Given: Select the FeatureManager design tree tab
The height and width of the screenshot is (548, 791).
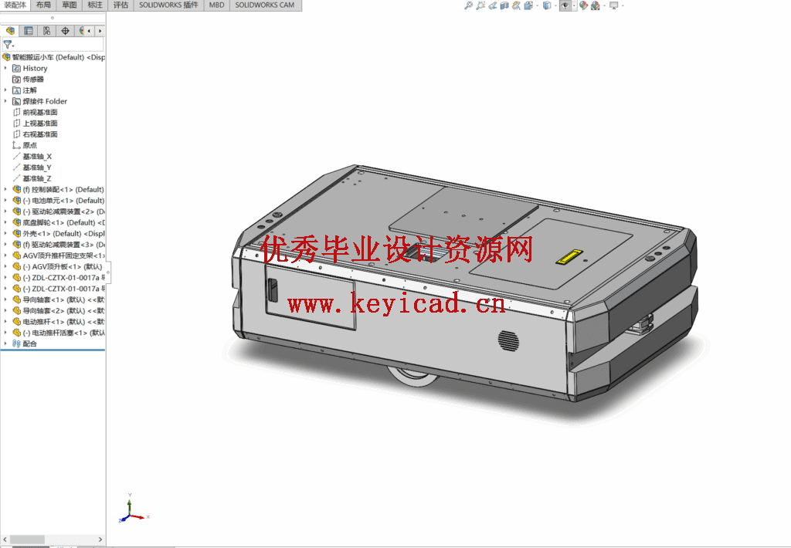Looking at the screenshot, I should pos(11,31).
